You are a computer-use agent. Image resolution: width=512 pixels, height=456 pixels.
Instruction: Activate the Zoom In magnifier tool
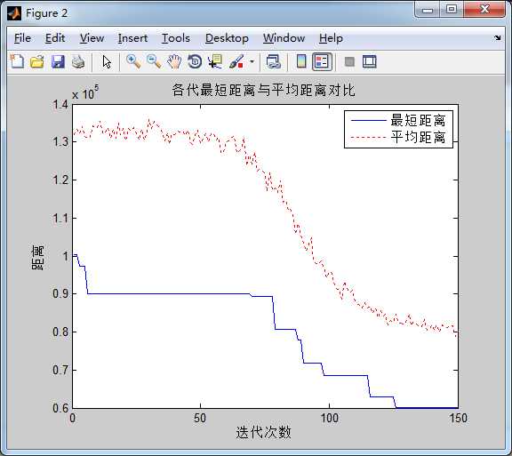click(133, 61)
